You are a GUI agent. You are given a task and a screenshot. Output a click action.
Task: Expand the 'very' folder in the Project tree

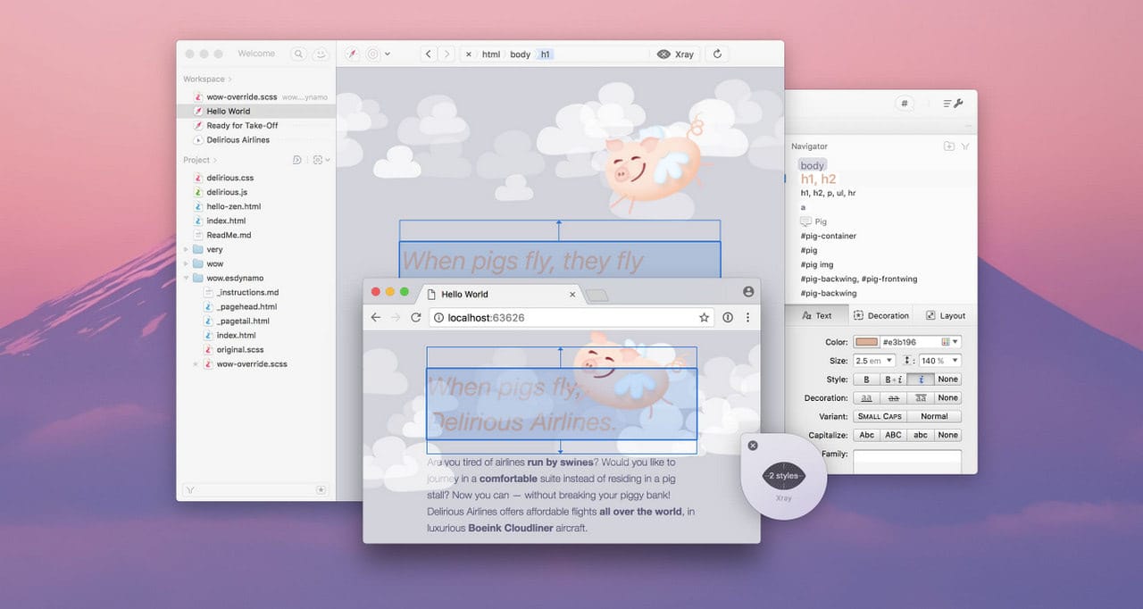click(187, 250)
